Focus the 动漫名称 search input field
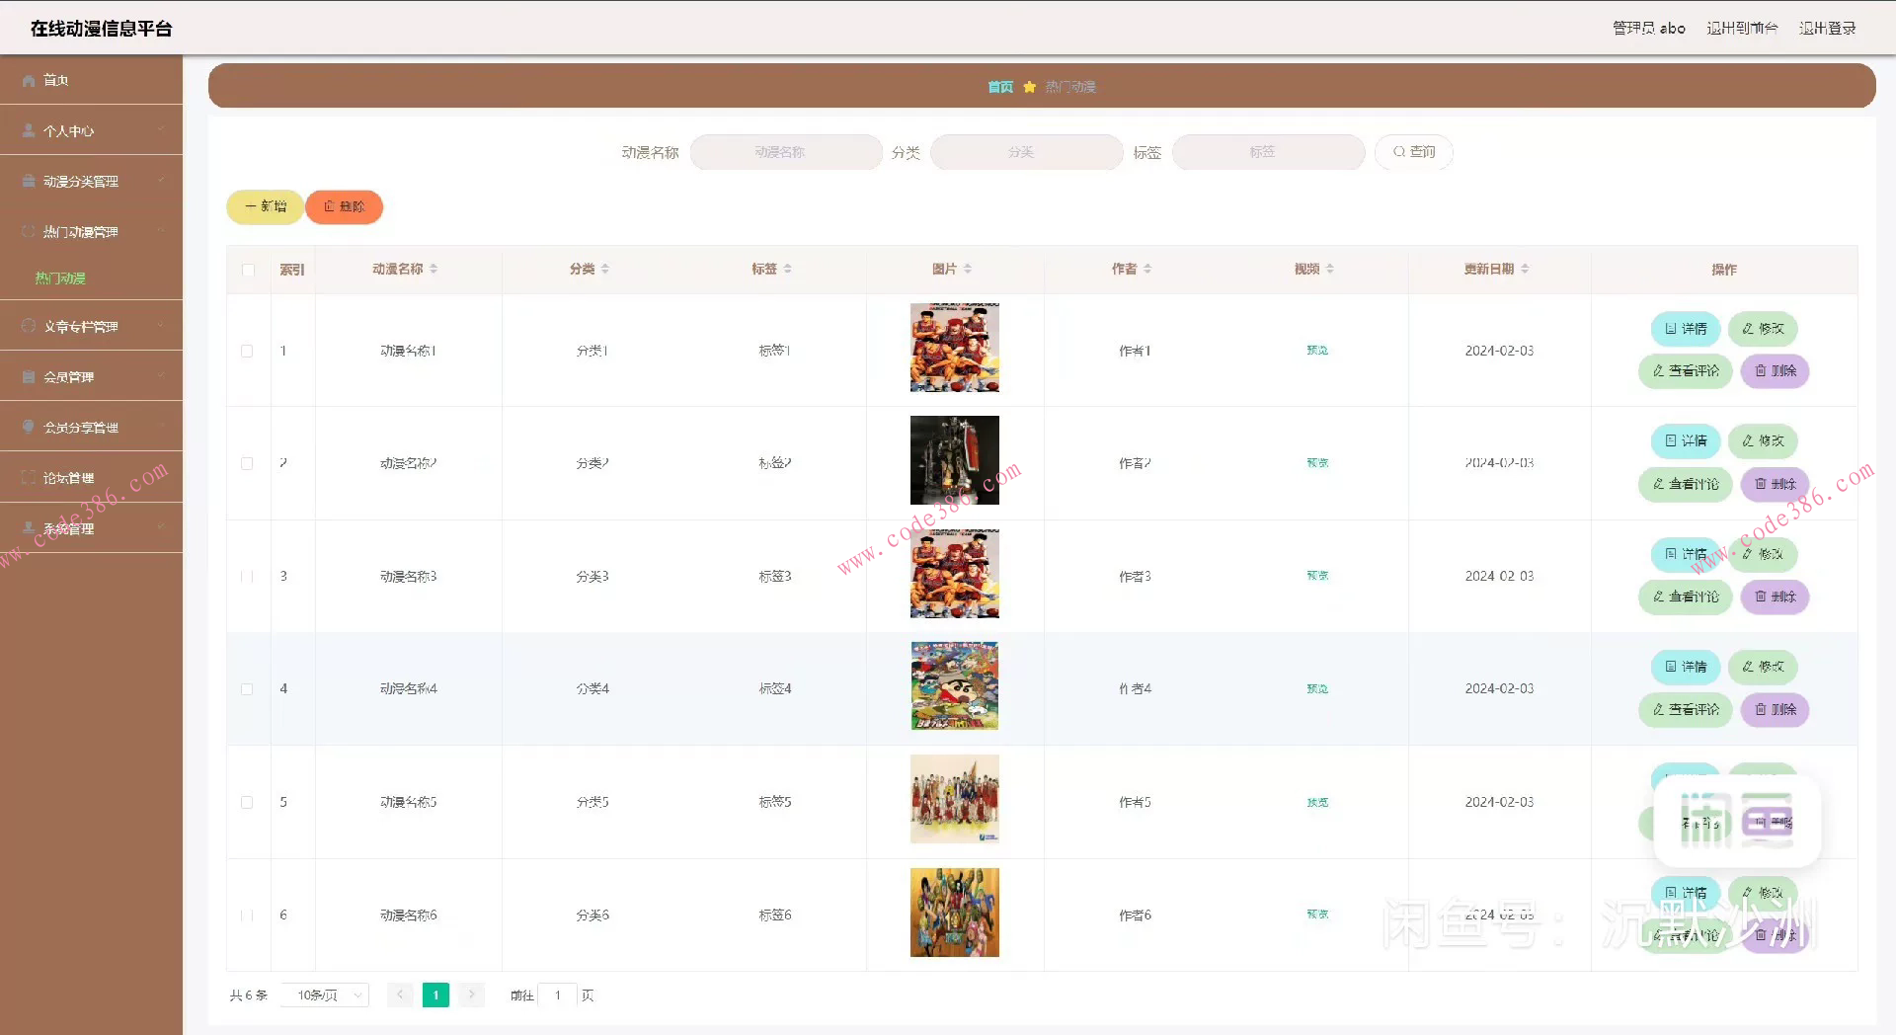The height and width of the screenshot is (1035, 1896). tap(786, 152)
